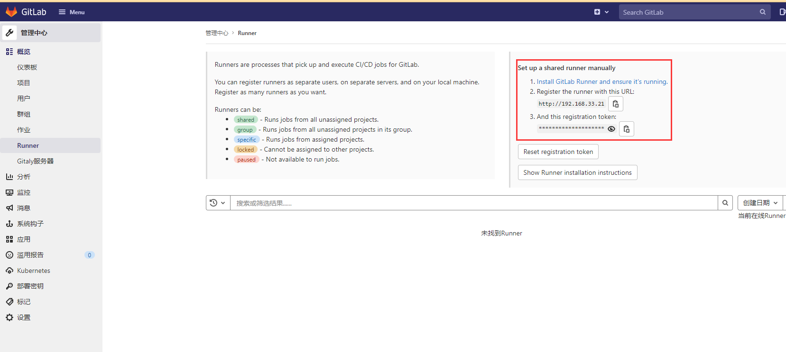Click Reset registration token button
Viewport: 786px width, 352px height.
point(558,152)
